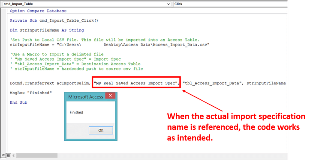Click "My Real Saved Access Import Spec" string
The image size is (313, 160).
click(136, 83)
